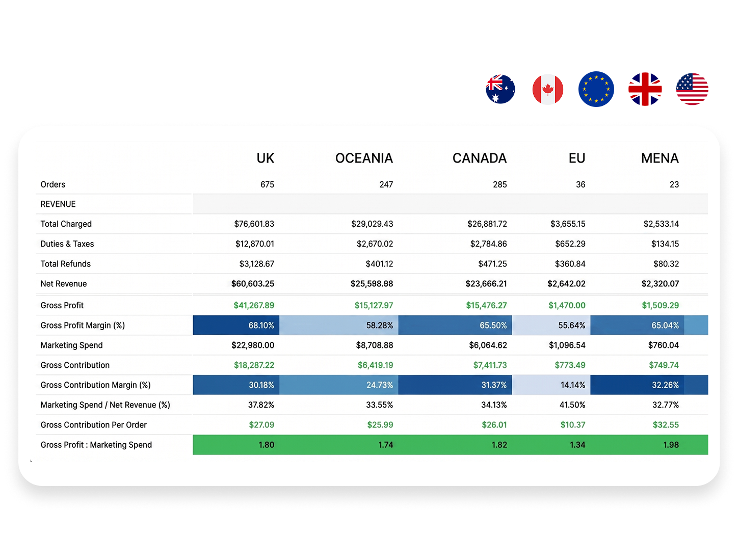
Task: Select the 1.74 ratio cell
Action: pyautogui.click(x=339, y=445)
